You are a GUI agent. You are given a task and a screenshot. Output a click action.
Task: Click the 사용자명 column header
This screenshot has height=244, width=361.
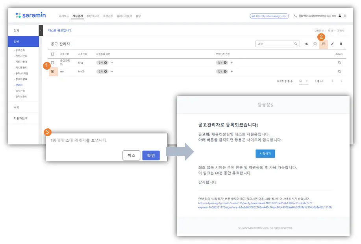64,54
